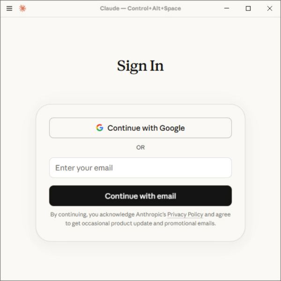Click the 'promotional emails' disclaimer line
The height and width of the screenshot is (281, 281).
point(140,223)
